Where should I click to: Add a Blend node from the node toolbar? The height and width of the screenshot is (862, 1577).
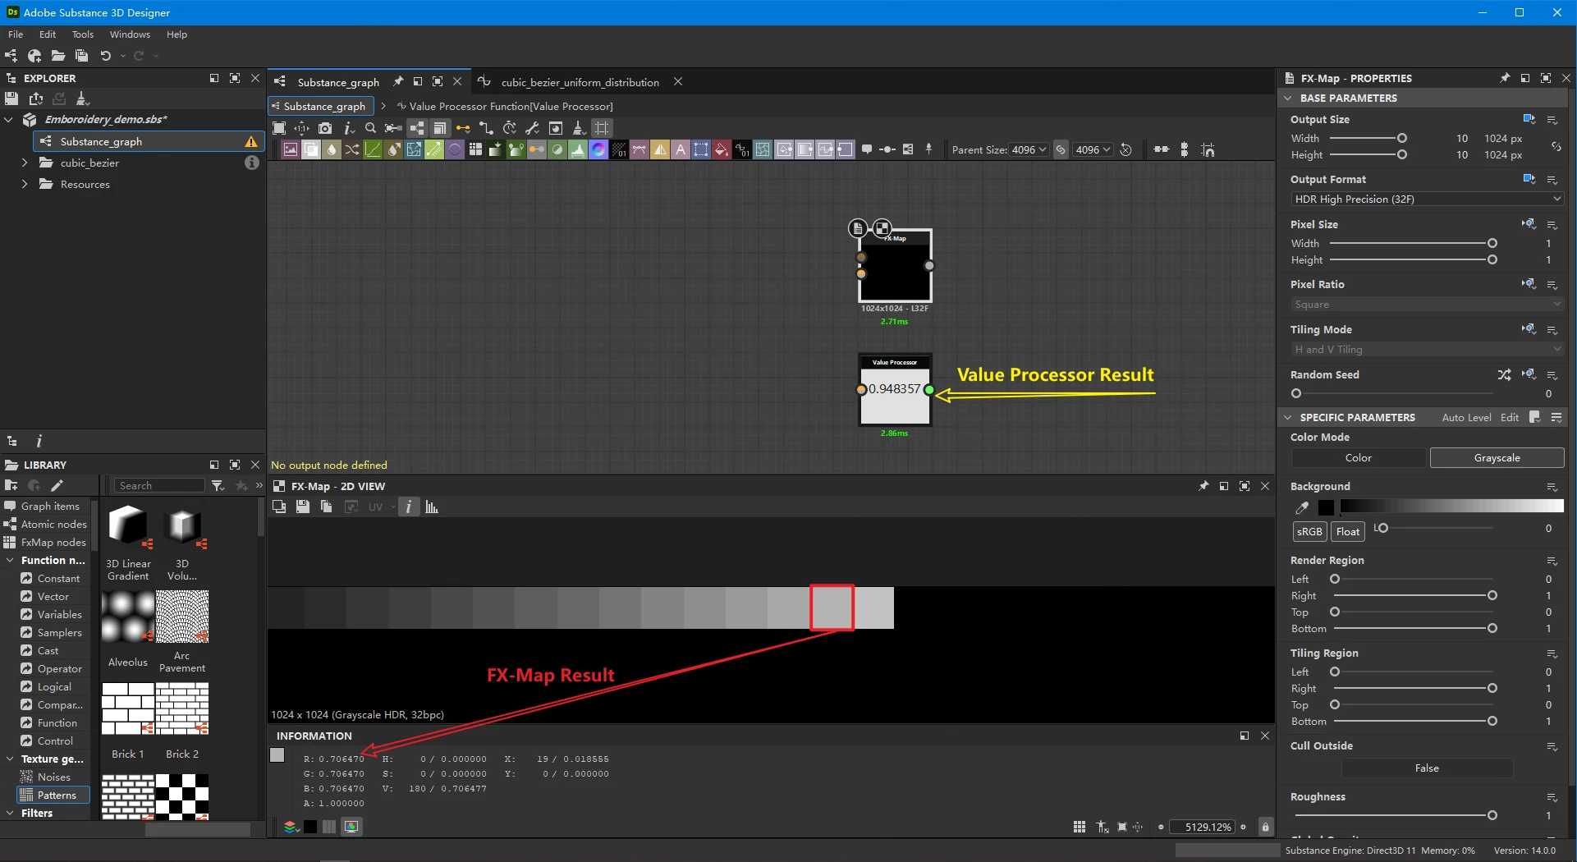[311, 149]
